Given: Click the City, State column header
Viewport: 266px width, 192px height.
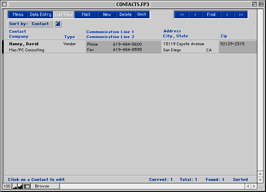Looking at the screenshot, I should point(176,36).
